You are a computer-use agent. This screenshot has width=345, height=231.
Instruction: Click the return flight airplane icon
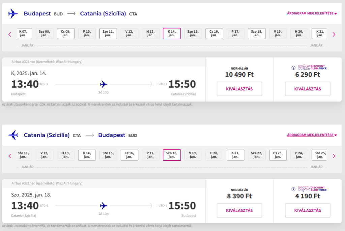click(x=13, y=135)
